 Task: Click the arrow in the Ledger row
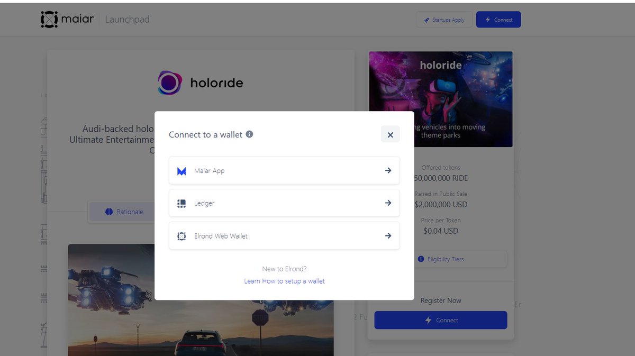coord(388,203)
